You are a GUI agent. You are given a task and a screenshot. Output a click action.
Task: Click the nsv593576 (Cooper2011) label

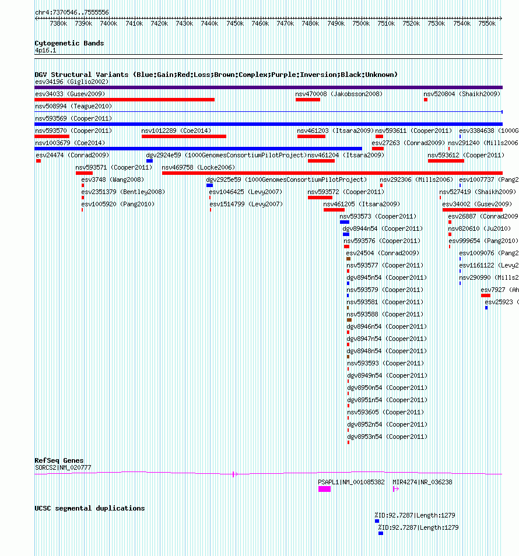382,241
